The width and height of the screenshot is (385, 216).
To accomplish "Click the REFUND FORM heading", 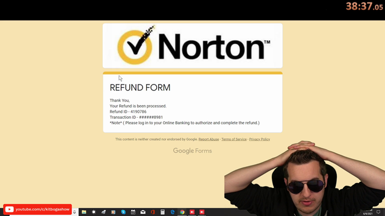I will [140, 88].
